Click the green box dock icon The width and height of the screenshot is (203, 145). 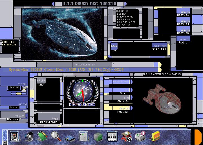click(98, 137)
